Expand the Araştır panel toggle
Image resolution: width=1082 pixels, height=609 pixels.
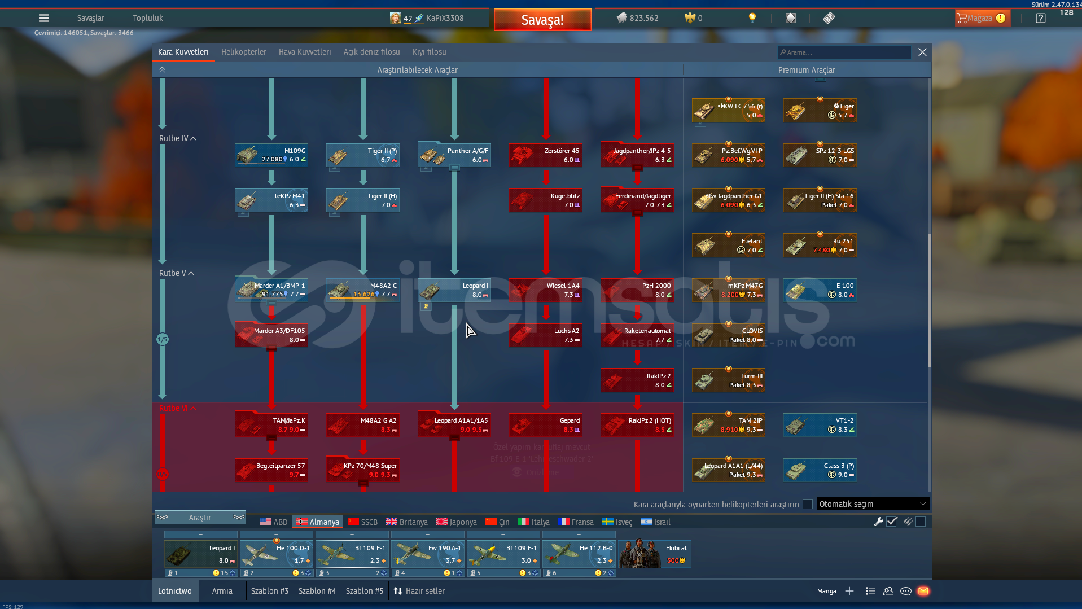(x=200, y=518)
